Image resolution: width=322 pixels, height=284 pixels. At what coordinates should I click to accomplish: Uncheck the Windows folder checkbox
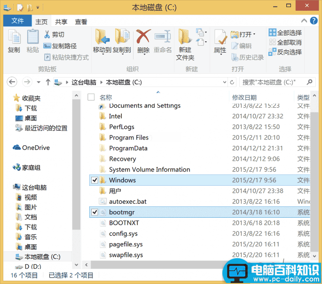94,180
